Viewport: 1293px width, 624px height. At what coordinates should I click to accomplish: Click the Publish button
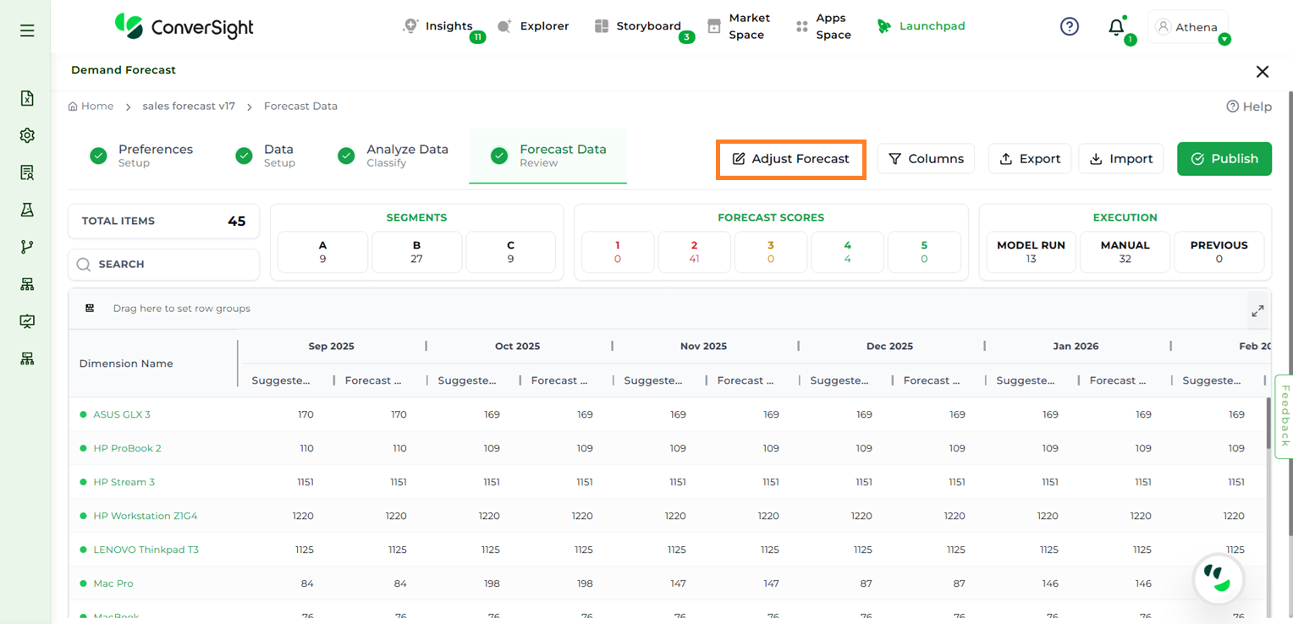click(x=1224, y=159)
